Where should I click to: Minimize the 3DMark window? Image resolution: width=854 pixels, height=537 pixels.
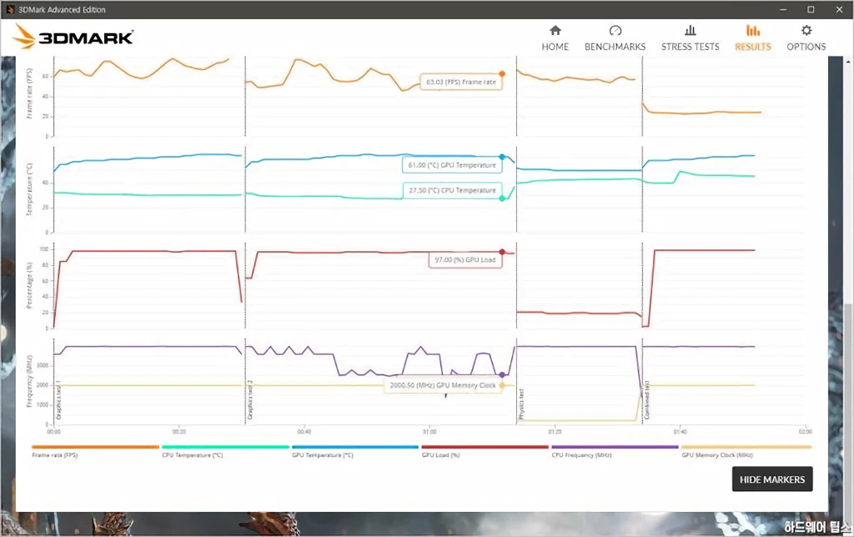[x=783, y=9]
